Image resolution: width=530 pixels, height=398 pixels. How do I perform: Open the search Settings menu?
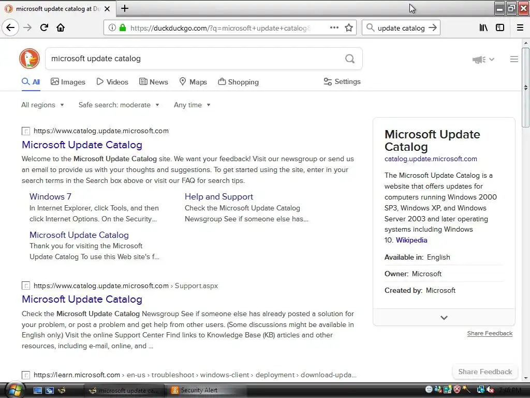point(342,81)
